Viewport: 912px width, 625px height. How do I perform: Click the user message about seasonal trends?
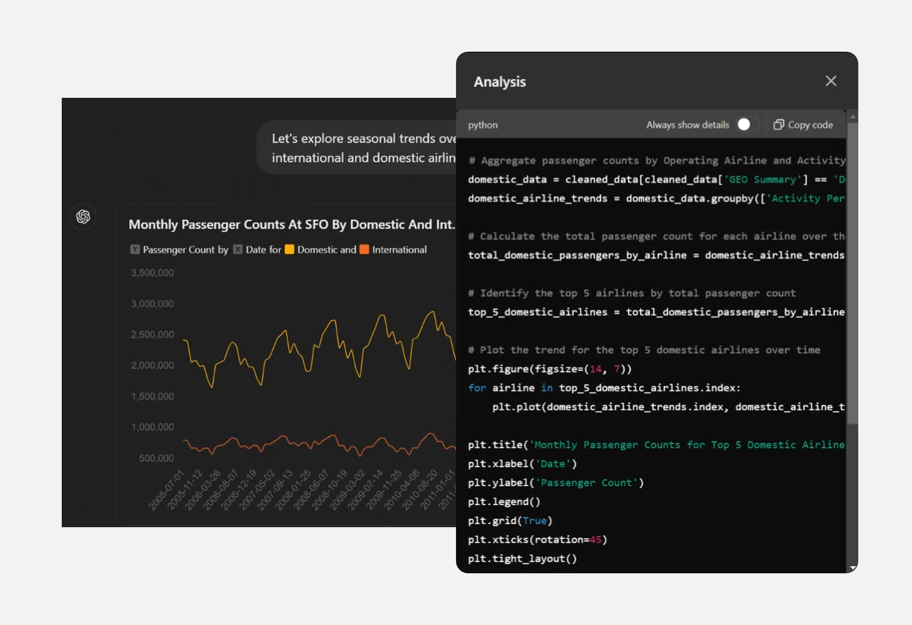363,148
